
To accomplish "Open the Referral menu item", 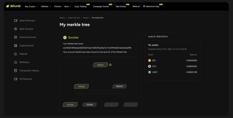I will pos(136,6).
